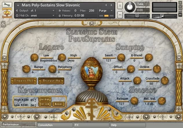
Task: Click the Release value 127
Action: (122, 104)
